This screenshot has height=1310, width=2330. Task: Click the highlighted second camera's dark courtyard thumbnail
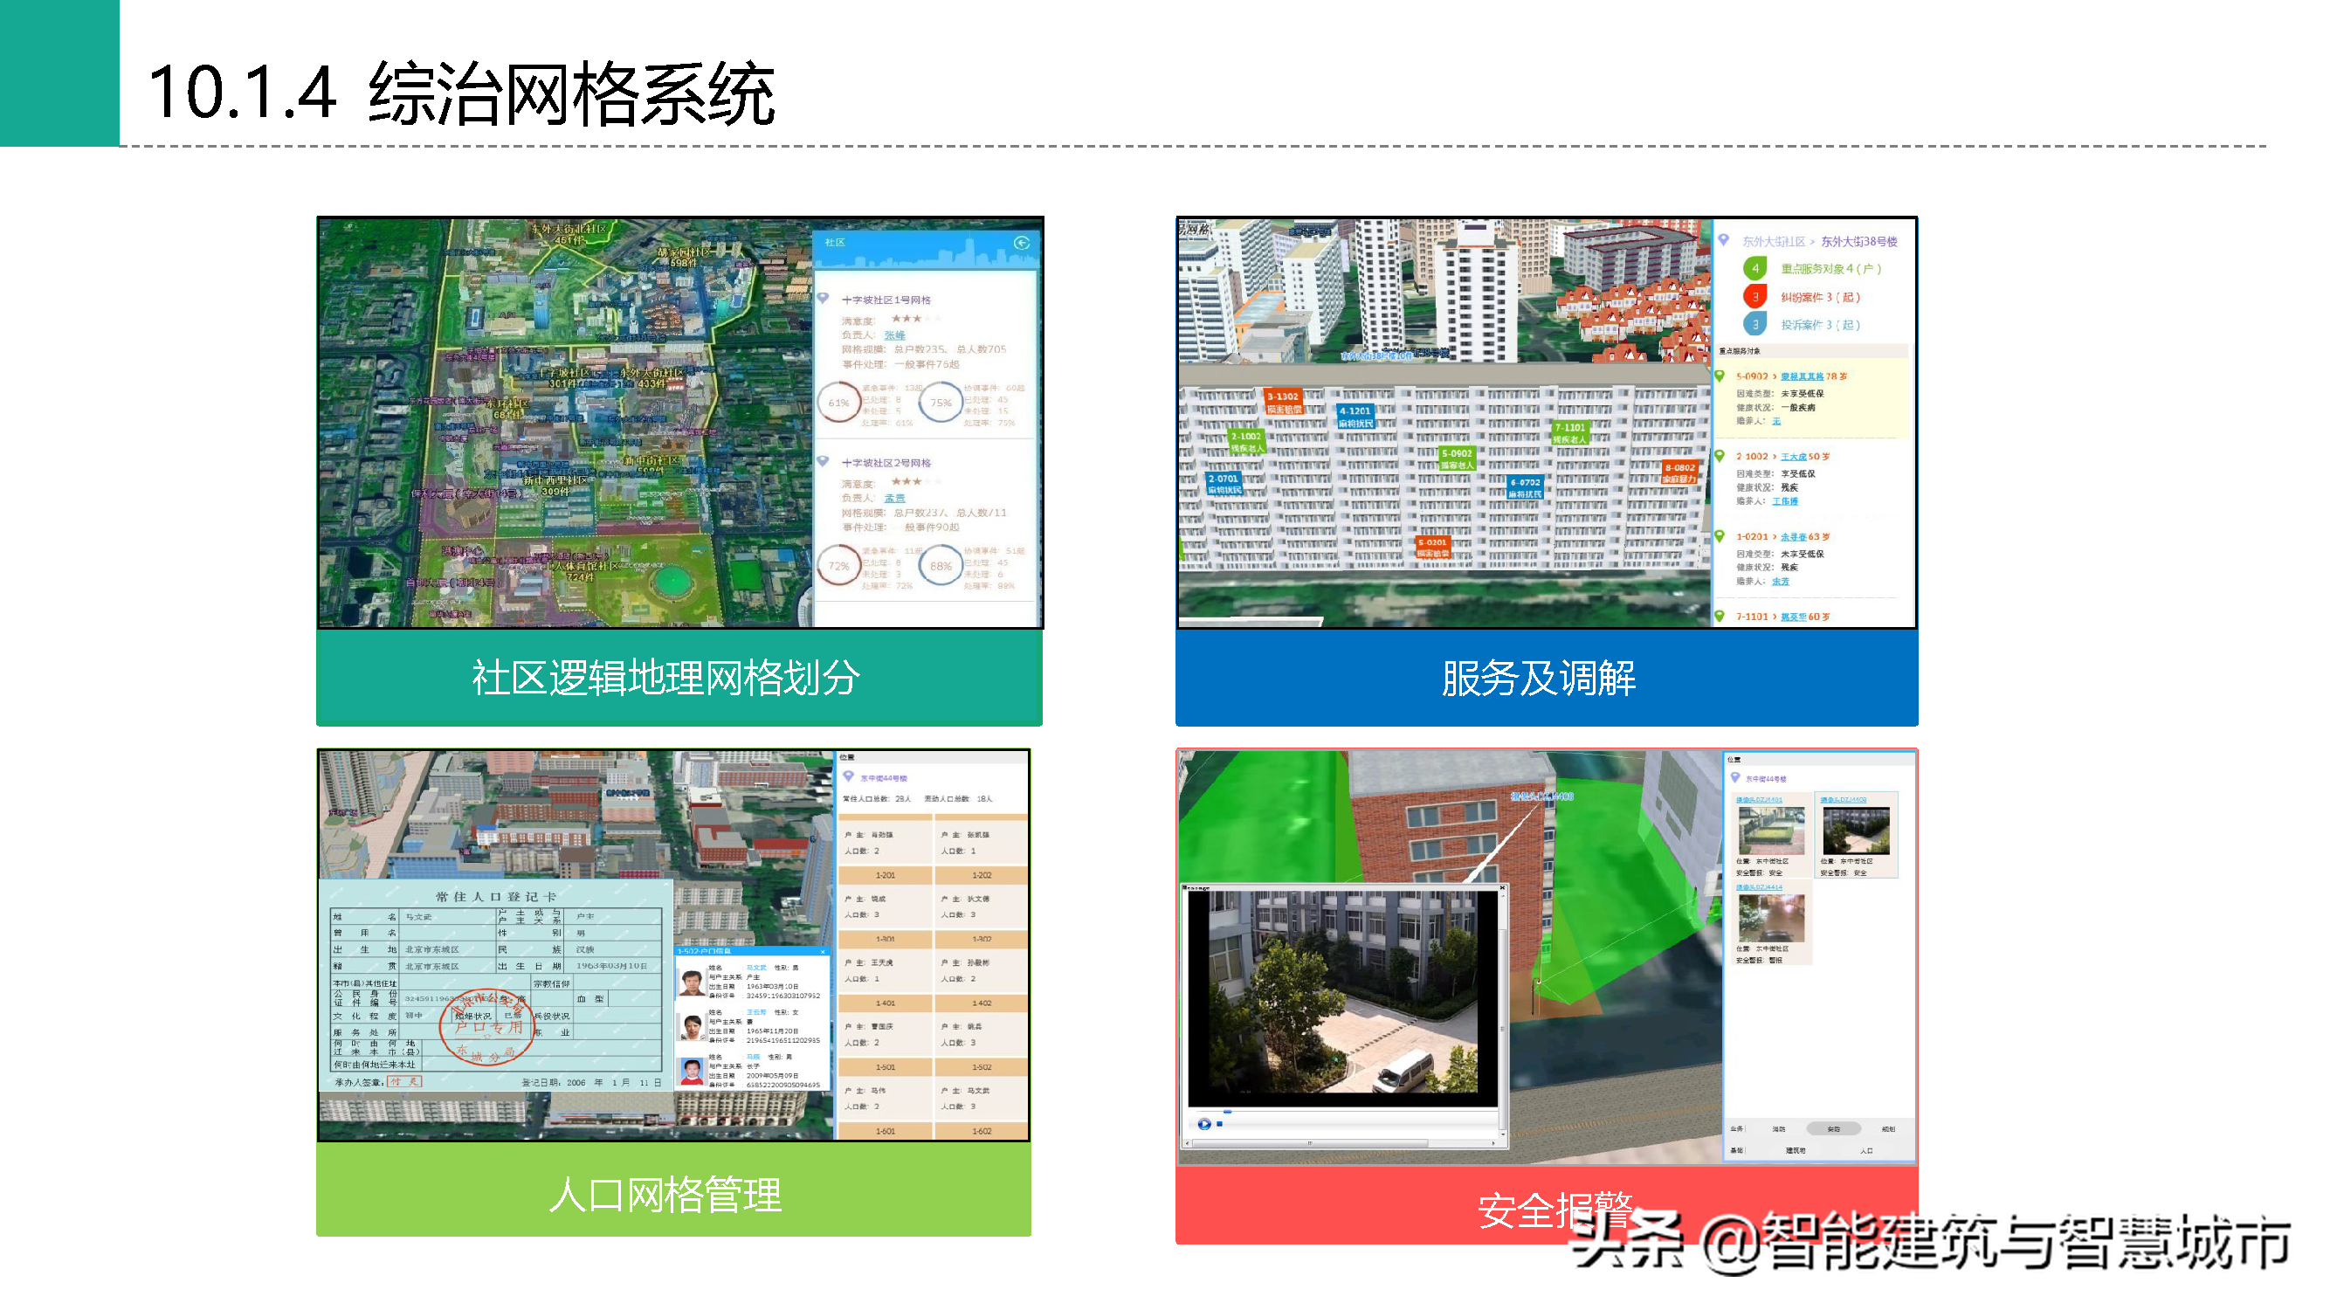(x=1856, y=831)
